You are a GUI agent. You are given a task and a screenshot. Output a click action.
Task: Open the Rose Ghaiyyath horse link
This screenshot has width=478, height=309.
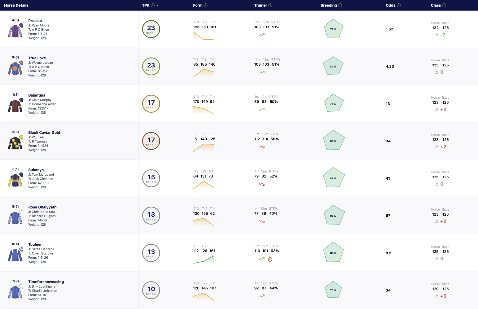(x=42, y=207)
